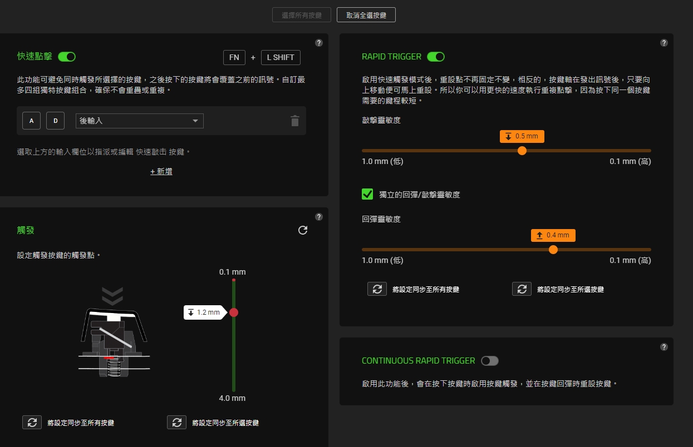Disable the RAPID TRIGGER toggle
Screen dimensions: 693x447
click(x=436, y=56)
